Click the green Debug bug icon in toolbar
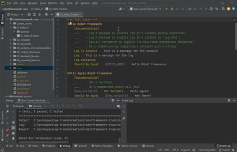 click(172, 9)
